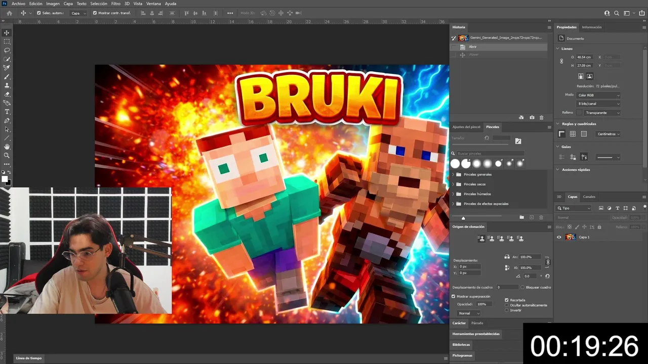The height and width of the screenshot is (364, 648).
Task: Toggle width-height link in Lienzo section
Action: click(561, 61)
